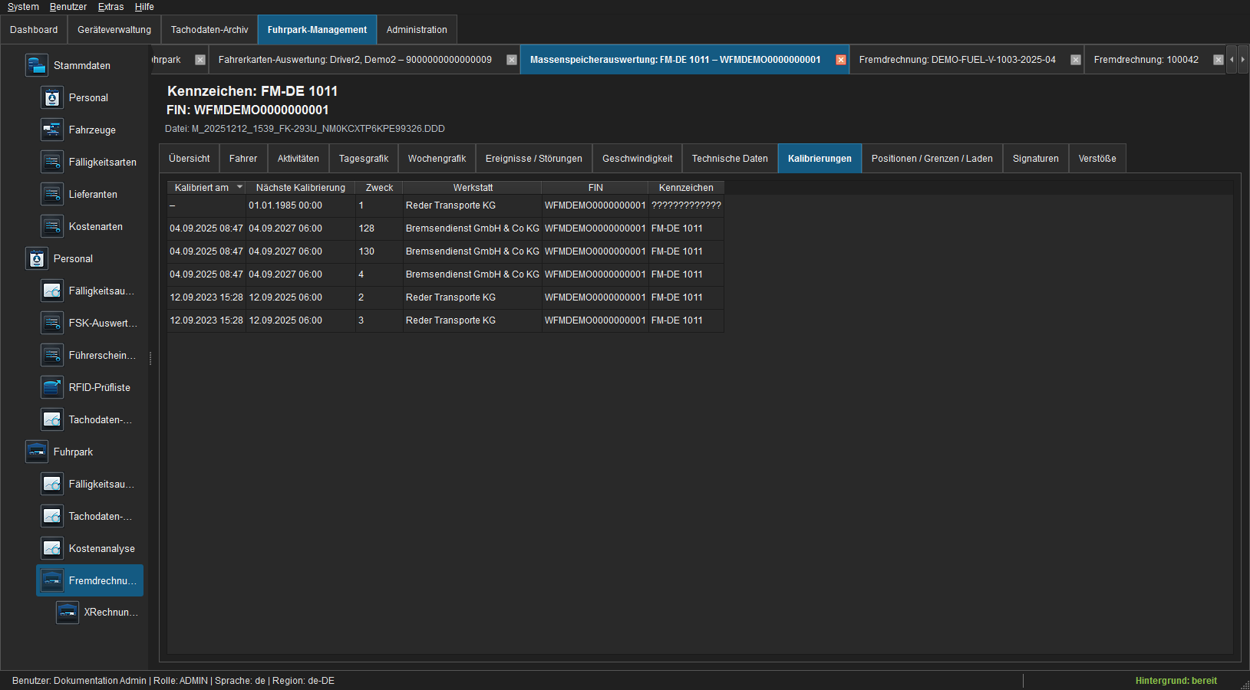Switch to the Verstöße tab

point(1097,159)
